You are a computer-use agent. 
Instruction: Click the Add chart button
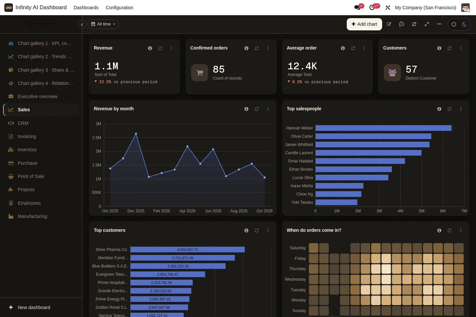(x=364, y=24)
